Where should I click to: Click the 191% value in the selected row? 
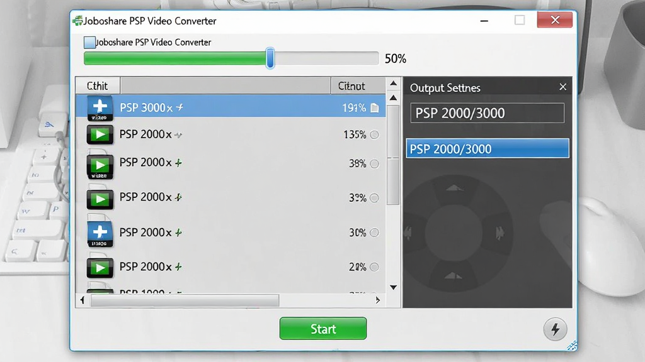pyautogui.click(x=354, y=108)
